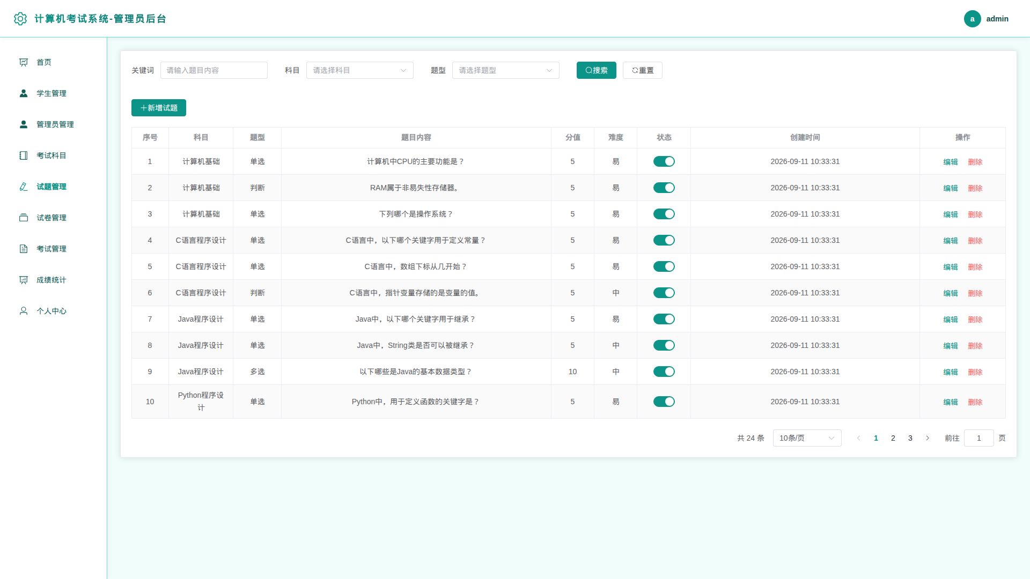Toggle status for RAM属于非易失性存储器 row

click(x=664, y=188)
